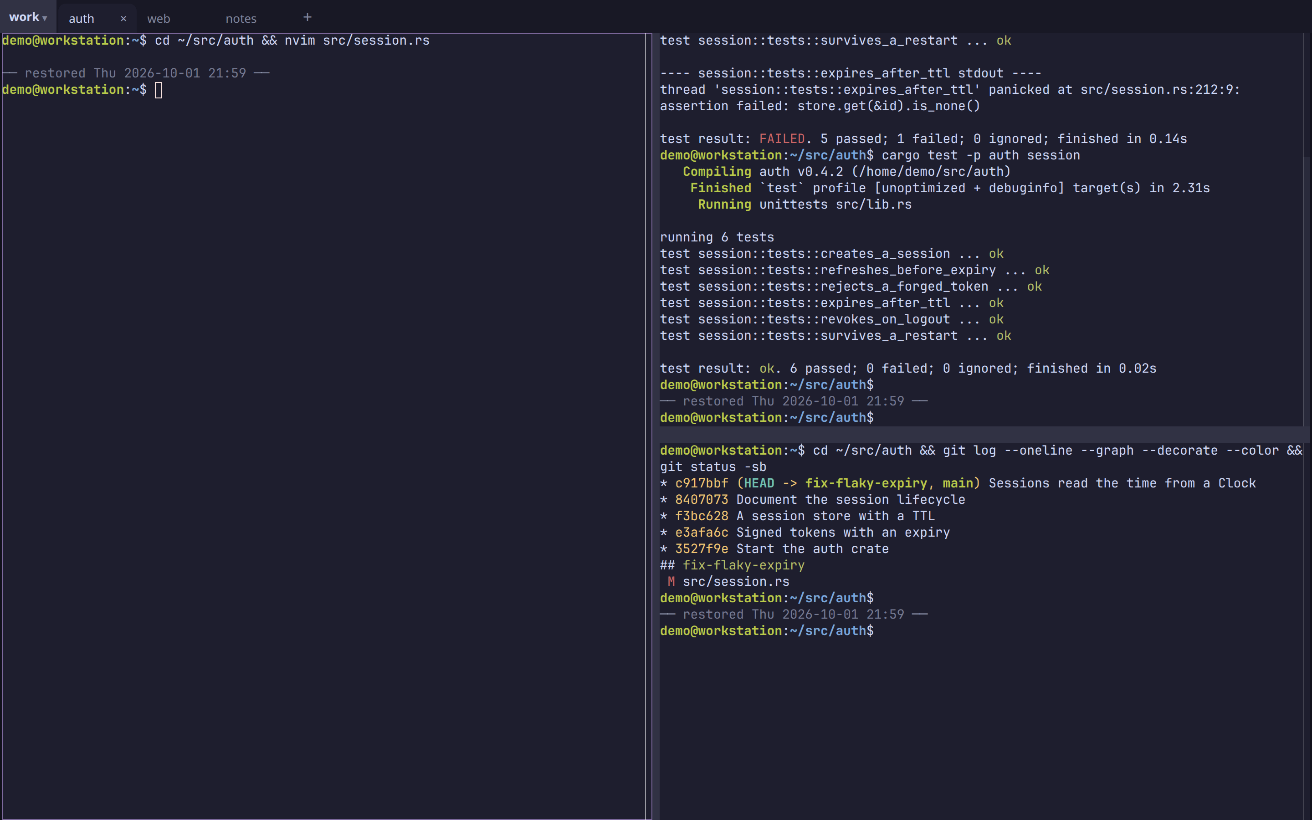This screenshot has width=1312, height=820.
Task: Click commit hash 3527f9e
Action: [702, 549]
